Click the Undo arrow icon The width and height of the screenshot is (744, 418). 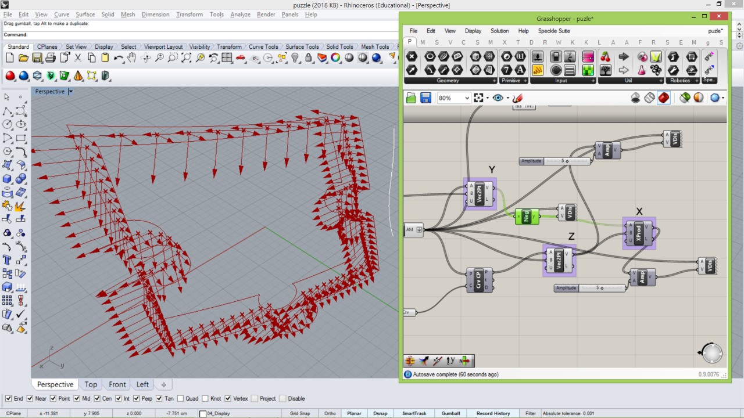[119, 57]
